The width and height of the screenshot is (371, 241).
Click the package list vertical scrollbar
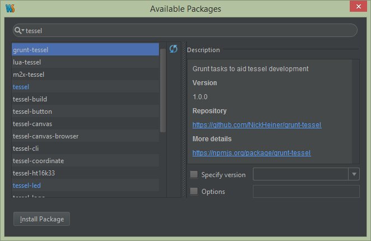tap(163, 90)
